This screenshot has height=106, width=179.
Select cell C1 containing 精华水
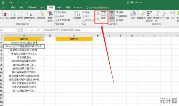(74, 39)
